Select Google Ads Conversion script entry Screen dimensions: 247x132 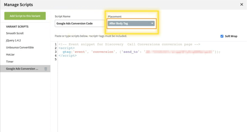pyautogui.click(x=25, y=69)
